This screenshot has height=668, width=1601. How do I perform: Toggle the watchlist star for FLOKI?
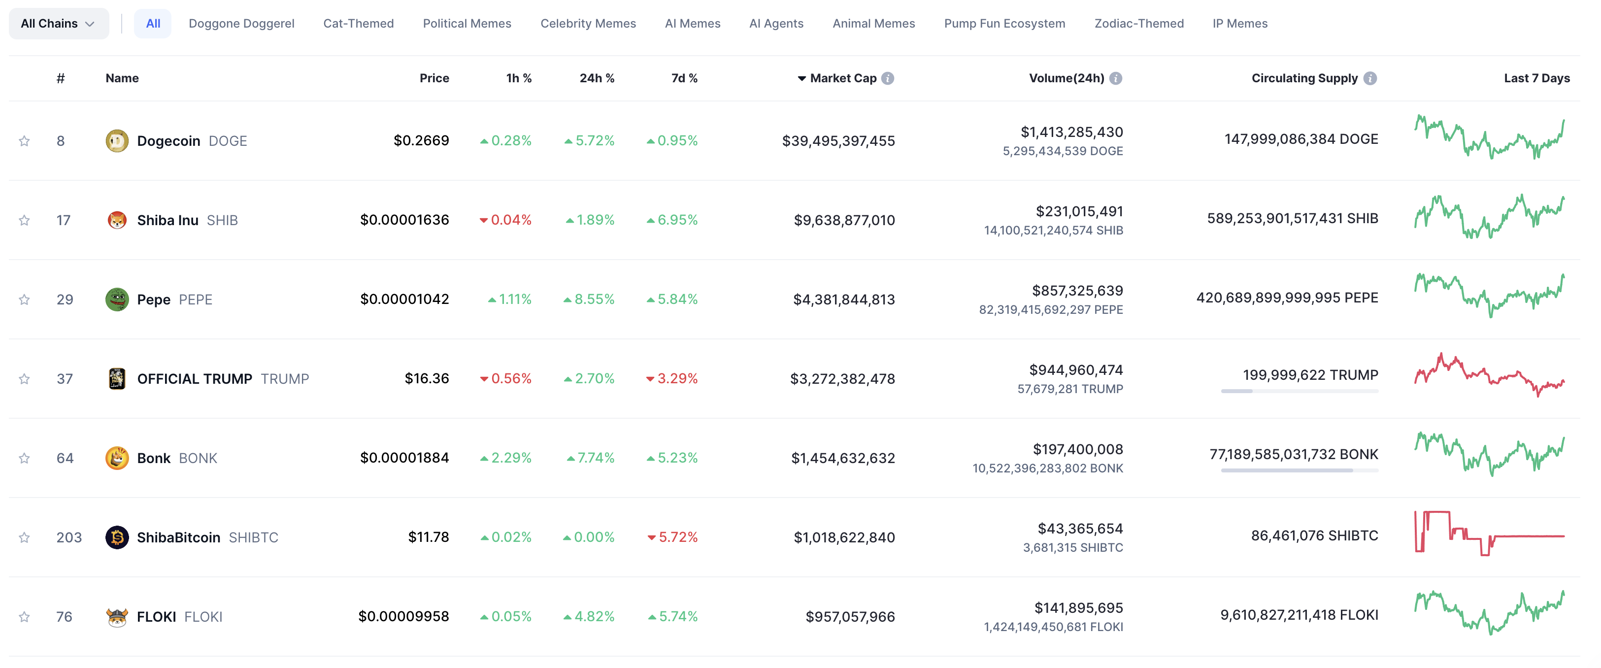click(24, 616)
